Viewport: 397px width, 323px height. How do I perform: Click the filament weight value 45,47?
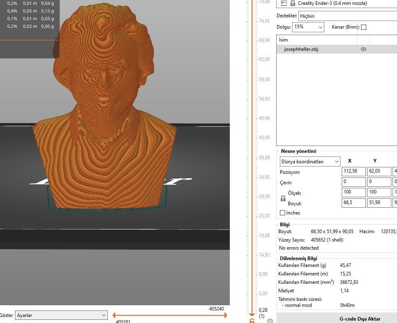(345, 265)
